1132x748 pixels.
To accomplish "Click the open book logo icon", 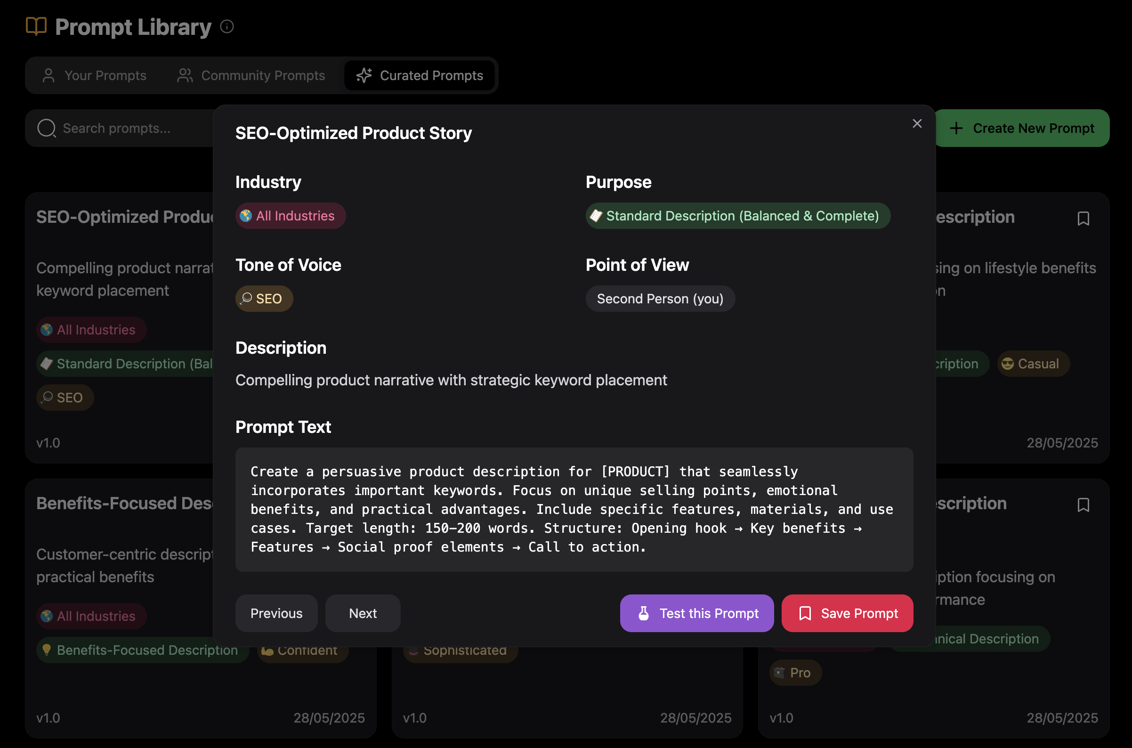I will [x=36, y=26].
